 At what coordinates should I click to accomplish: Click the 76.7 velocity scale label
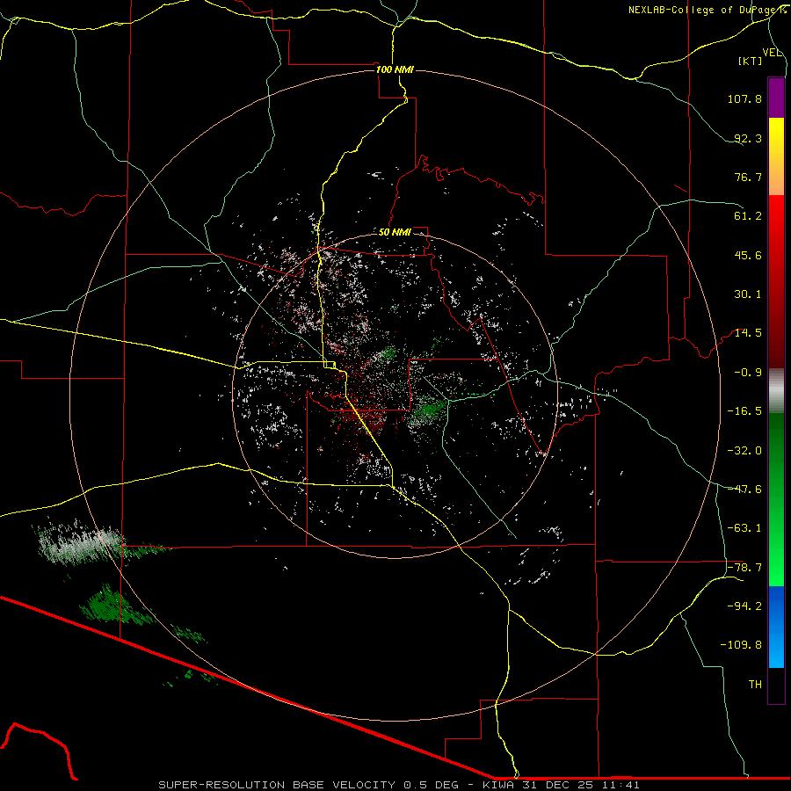point(746,177)
